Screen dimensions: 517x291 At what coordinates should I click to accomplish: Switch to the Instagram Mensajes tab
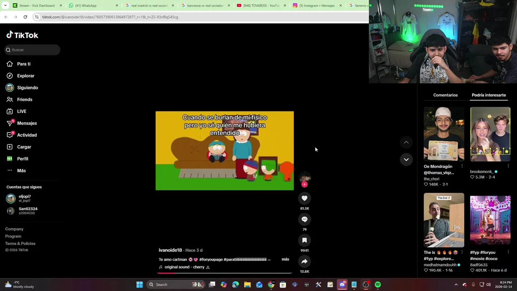point(317,6)
